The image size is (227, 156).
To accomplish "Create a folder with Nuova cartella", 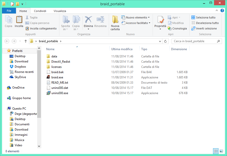I will 115,22.
